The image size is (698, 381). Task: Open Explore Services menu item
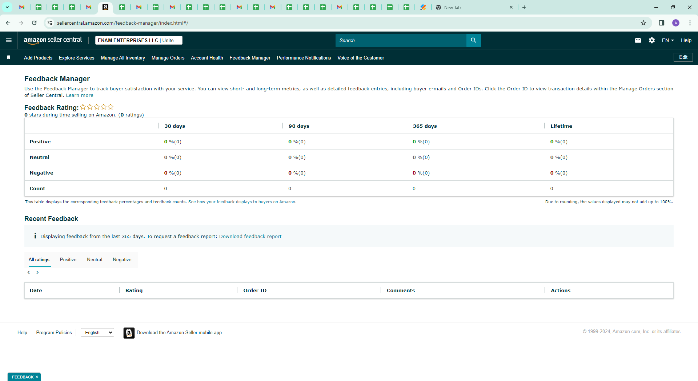(76, 58)
